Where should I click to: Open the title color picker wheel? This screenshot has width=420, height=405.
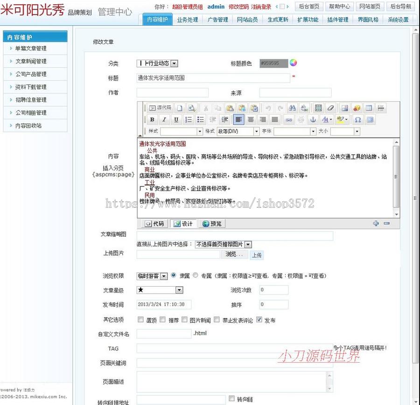[294, 63]
